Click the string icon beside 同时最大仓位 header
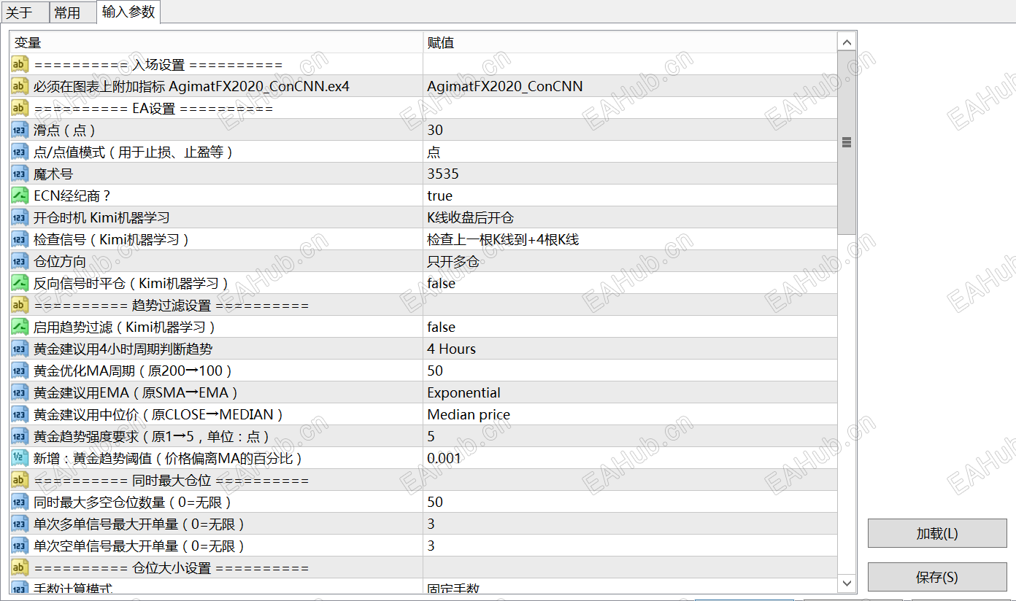Viewport: 1016px width, 601px height. [x=20, y=480]
